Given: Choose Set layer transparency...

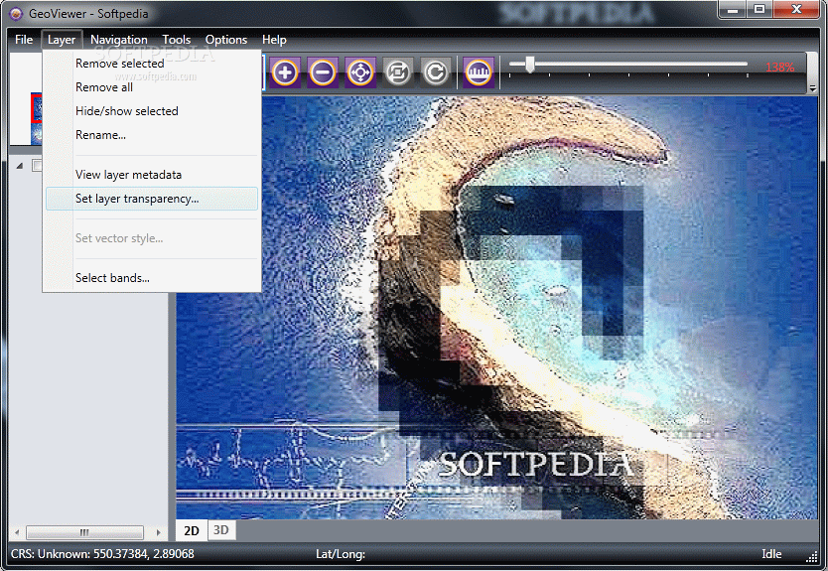Looking at the screenshot, I should [152, 199].
